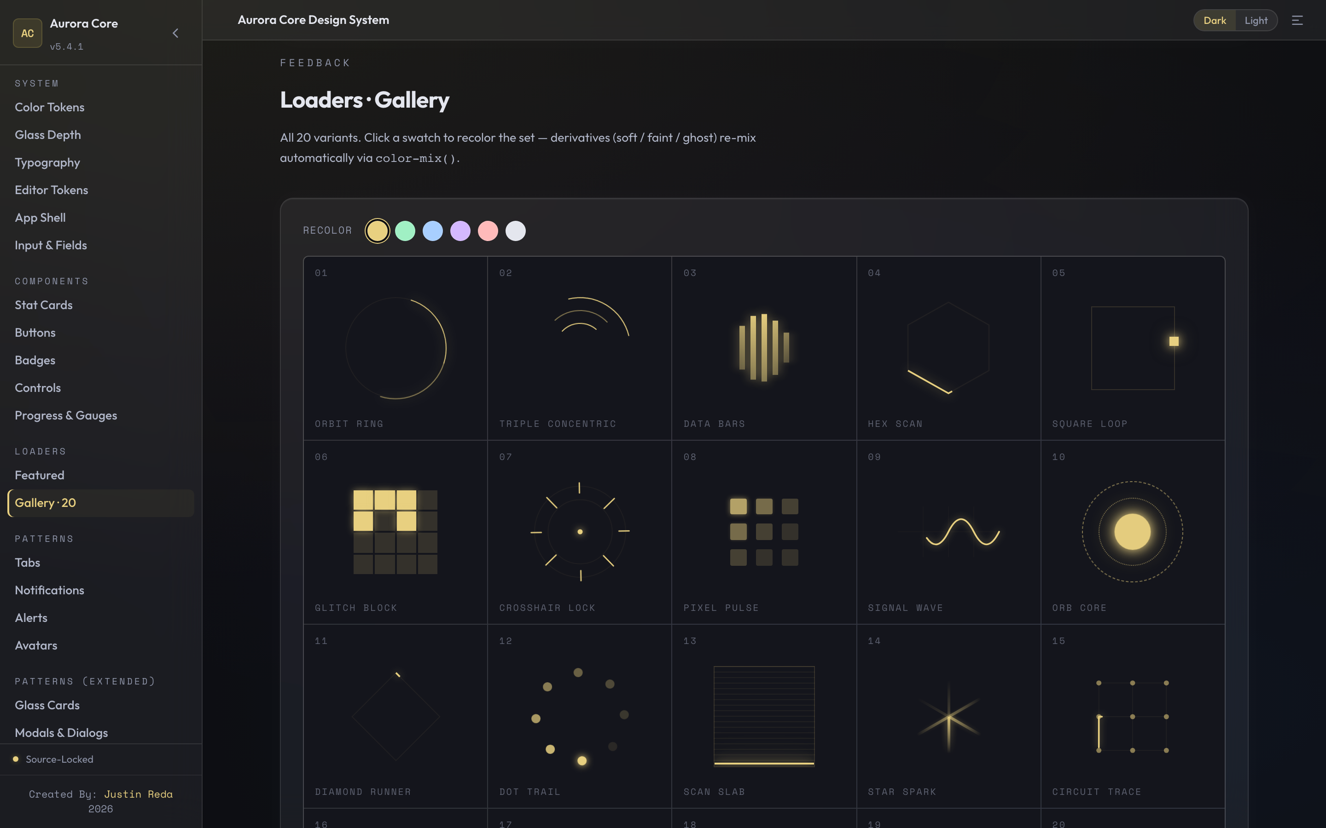1326x828 pixels.
Task: Go to Buttons section
Action: tap(101, 333)
